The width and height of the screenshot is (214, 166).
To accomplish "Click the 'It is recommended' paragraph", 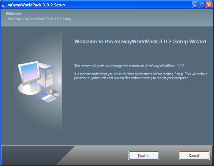I will 141,76.
